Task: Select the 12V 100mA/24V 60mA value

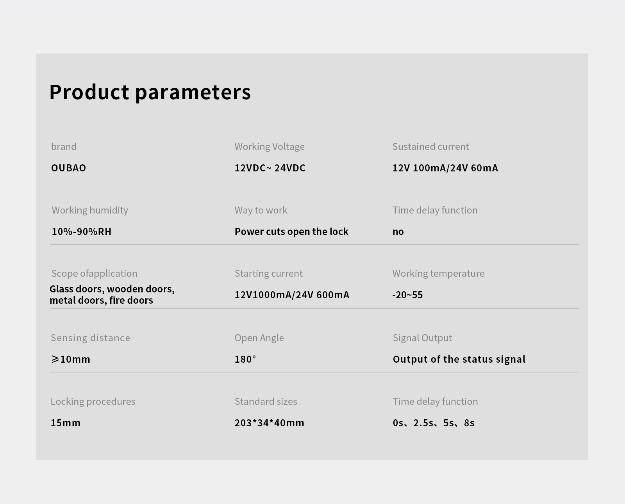Action: coord(445,168)
